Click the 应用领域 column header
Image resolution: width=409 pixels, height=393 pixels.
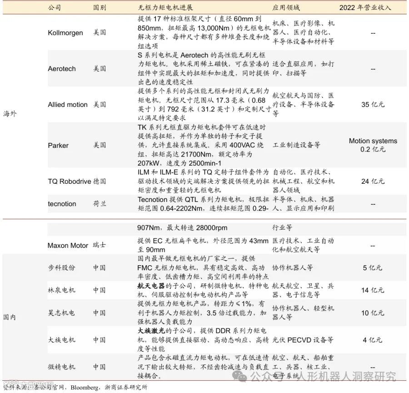point(286,7)
